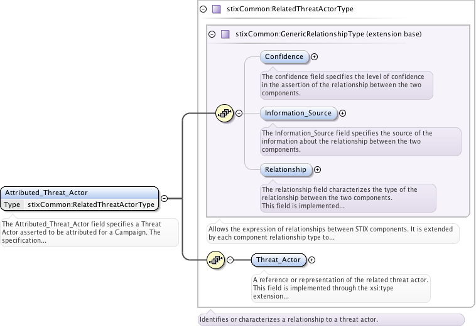This screenshot has height=328, width=476.
Task: Click the purple stixCommon:RelatedThreatActorType type icon
Action: (x=216, y=9)
